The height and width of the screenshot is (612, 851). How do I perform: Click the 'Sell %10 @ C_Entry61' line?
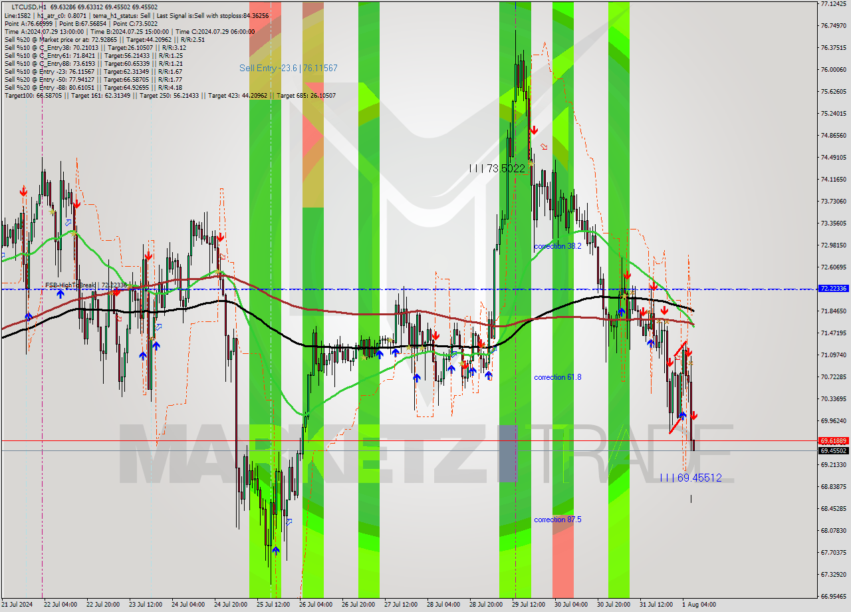coord(93,55)
